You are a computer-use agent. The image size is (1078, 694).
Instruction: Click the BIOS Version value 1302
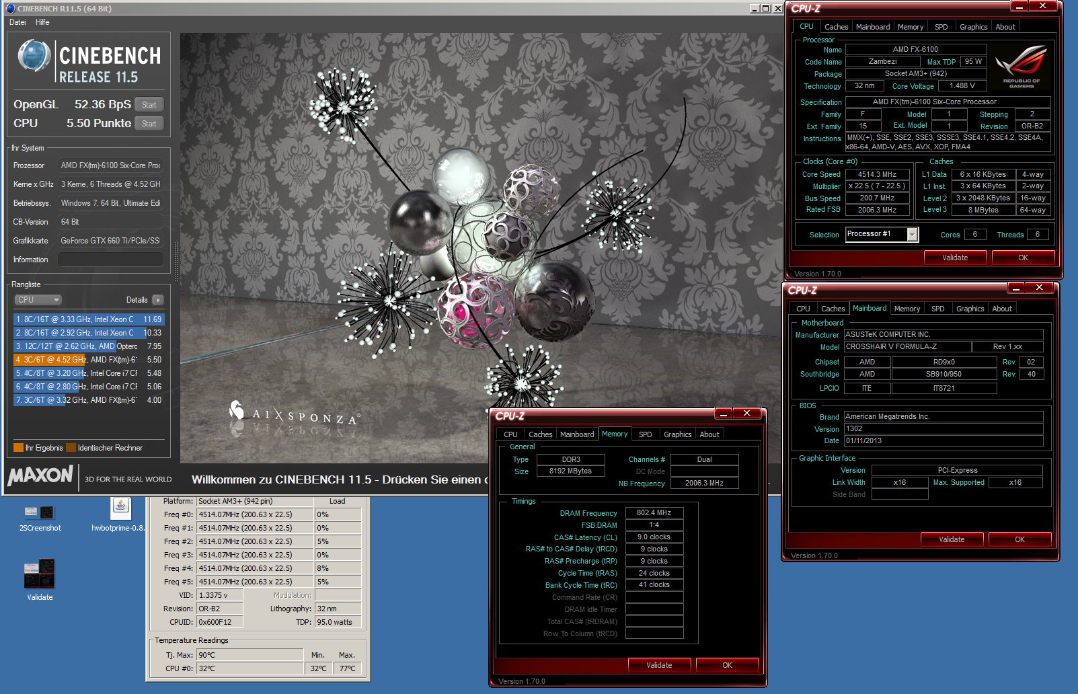[x=944, y=428]
